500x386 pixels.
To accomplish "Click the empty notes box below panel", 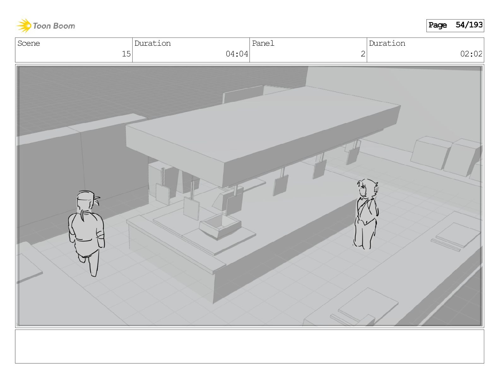I will click(249, 347).
